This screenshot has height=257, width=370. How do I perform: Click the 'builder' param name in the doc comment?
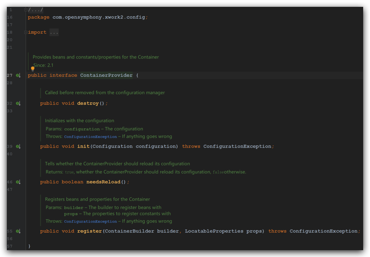[x=74, y=208]
